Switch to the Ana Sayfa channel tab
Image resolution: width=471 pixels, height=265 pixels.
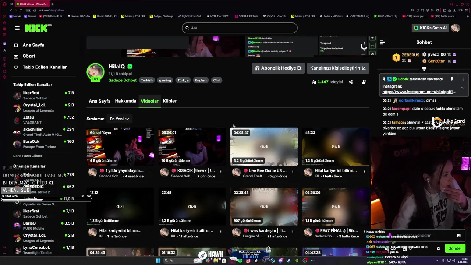tap(100, 101)
